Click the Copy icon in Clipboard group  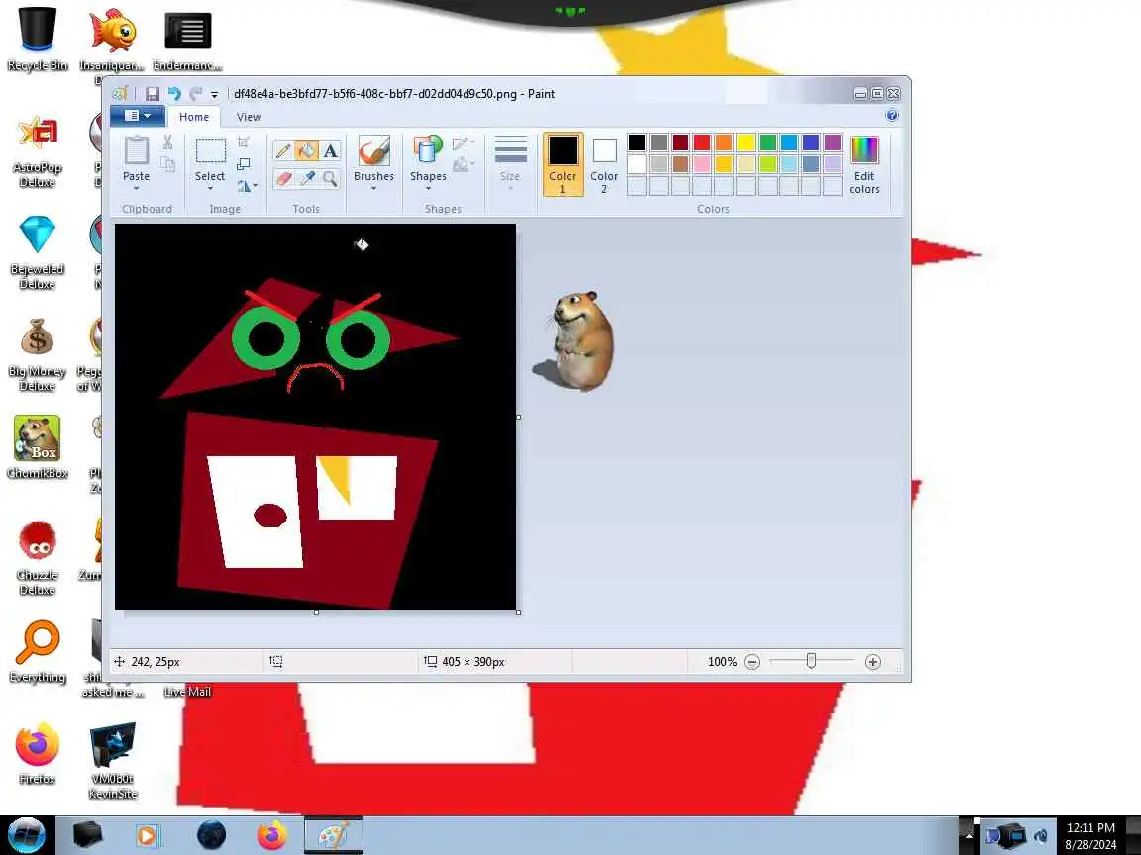point(168,164)
